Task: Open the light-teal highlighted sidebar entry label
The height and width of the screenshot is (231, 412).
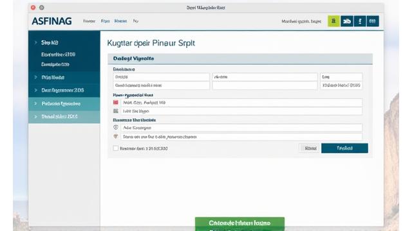Action: (61, 104)
